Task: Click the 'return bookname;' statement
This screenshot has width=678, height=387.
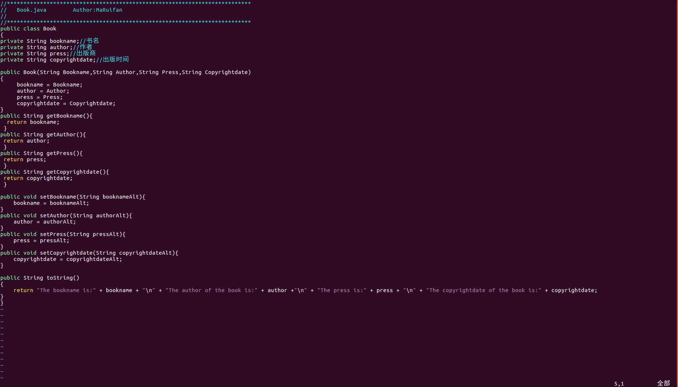Action: coord(33,122)
